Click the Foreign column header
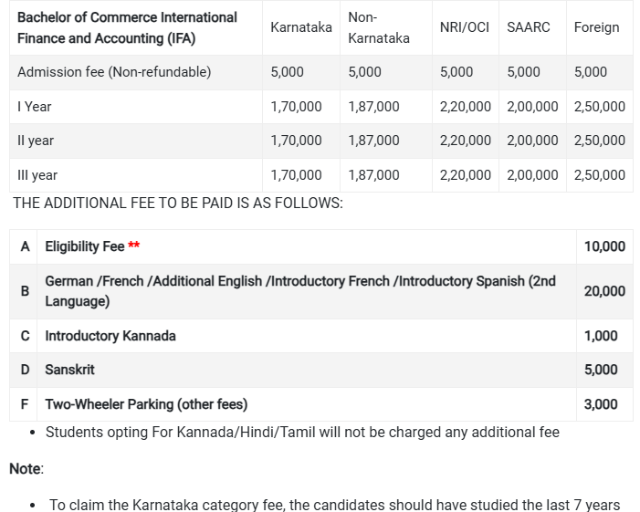The width and height of the screenshot is (640, 512). [596, 27]
